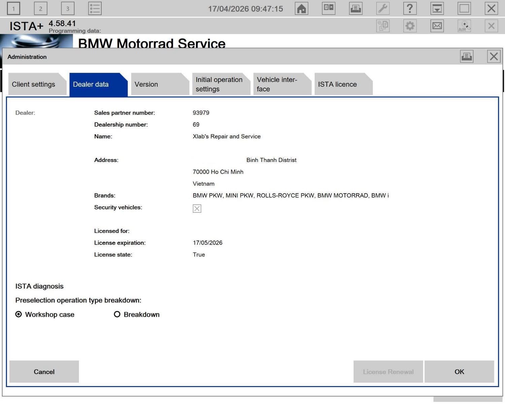505x405 pixels.
Task: Click the Cancel button
Action: point(44,372)
